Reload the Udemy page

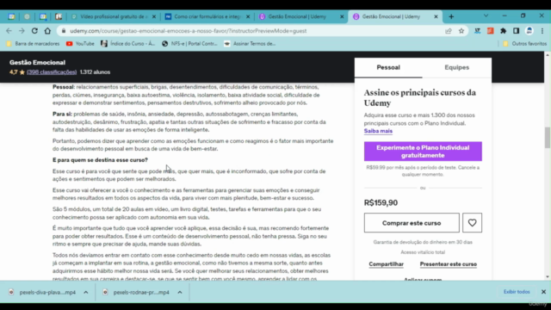pyautogui.click(x=34, y=31)
